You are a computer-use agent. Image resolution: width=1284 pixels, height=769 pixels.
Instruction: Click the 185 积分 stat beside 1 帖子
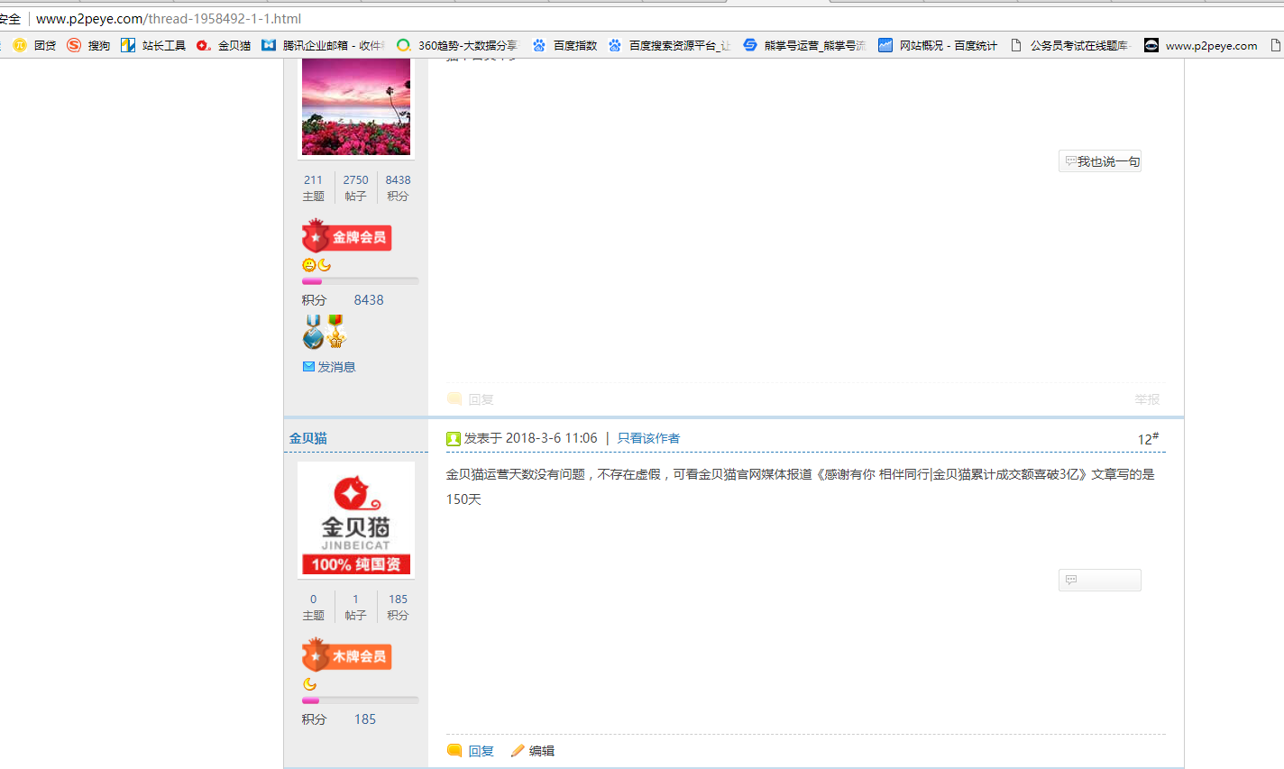point(398,607)
